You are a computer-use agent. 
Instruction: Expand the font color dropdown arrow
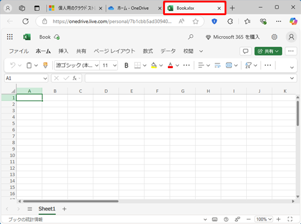click(177, 66)
